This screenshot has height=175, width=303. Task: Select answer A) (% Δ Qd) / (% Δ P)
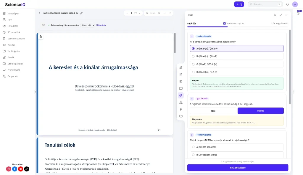pyautogui.click(x=237, y=48)
